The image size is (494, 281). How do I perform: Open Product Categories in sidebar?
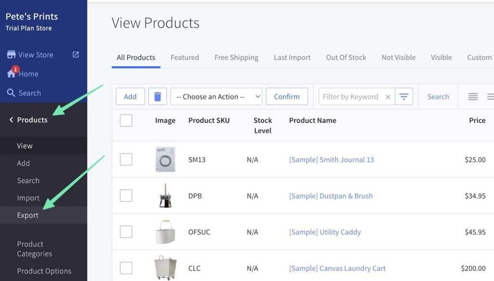34,249
